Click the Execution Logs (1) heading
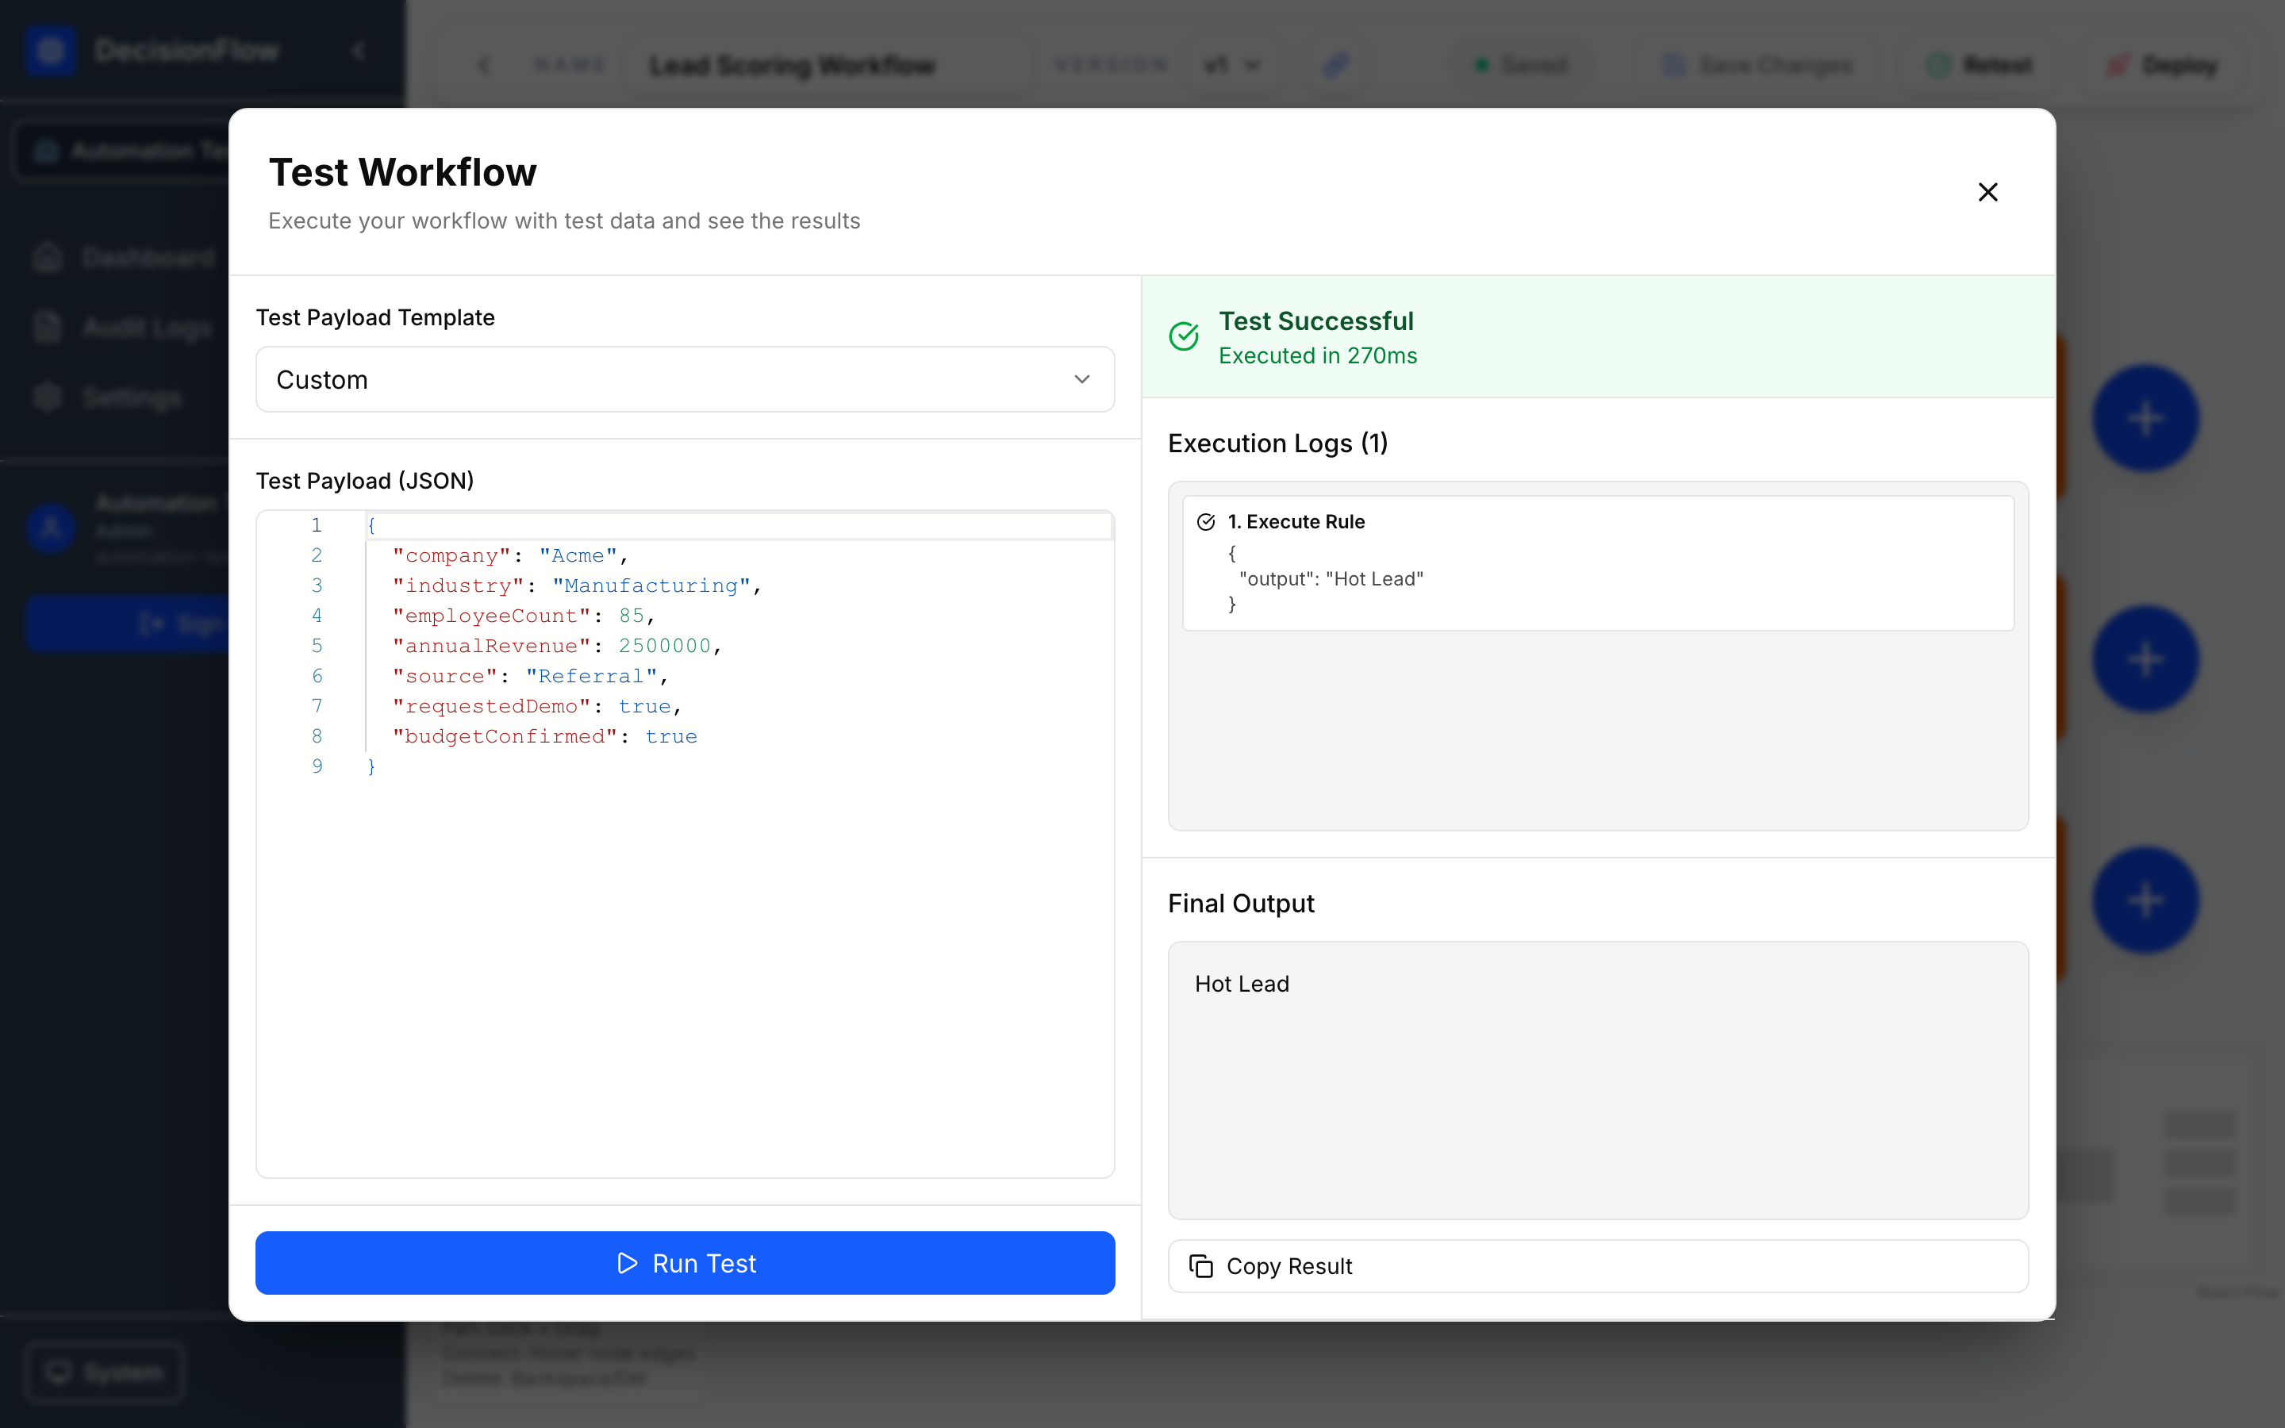 1277,443
